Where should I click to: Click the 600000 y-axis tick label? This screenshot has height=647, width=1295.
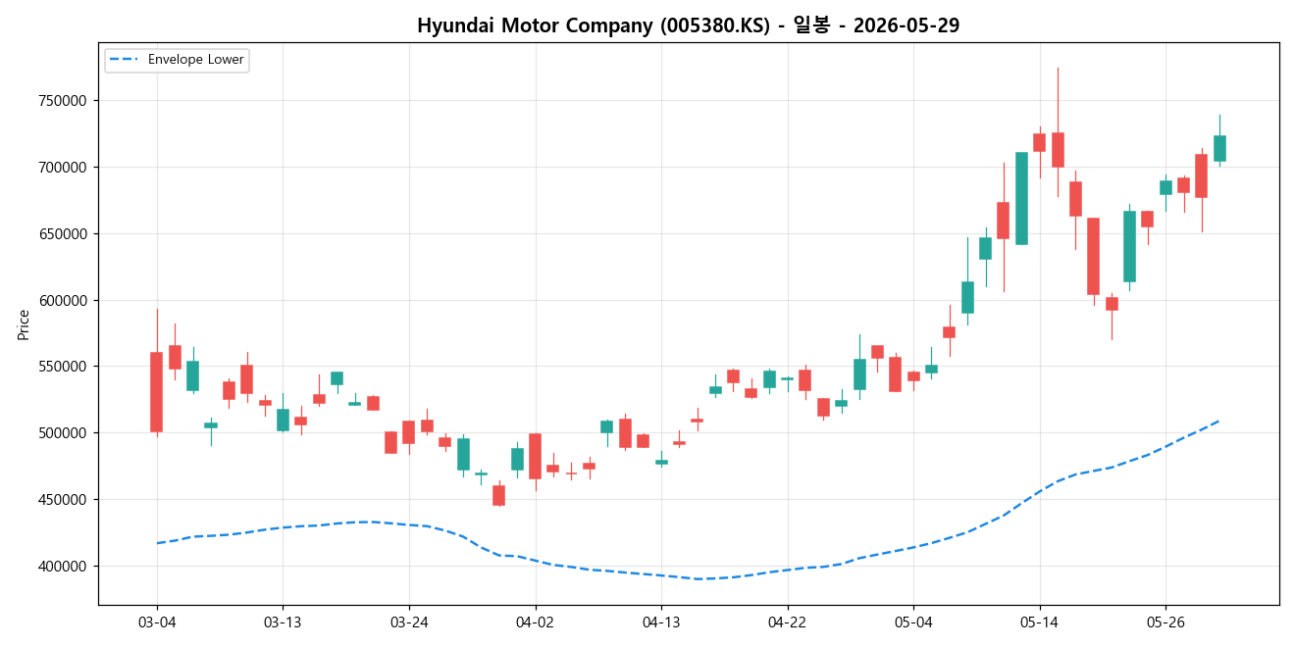(64, 301)
